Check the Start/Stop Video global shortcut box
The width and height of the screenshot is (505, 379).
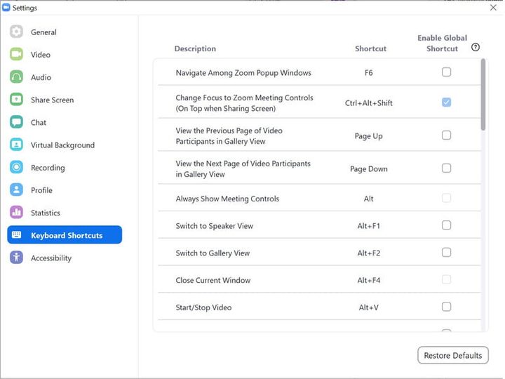coord(446,307)
